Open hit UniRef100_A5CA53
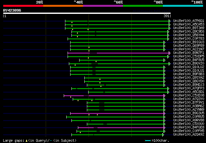 189,25
